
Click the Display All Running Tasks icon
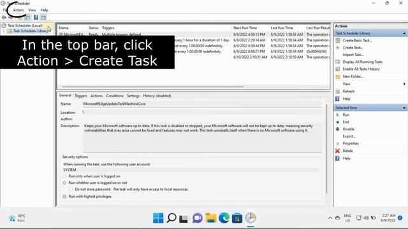click(x=338, y=62)
